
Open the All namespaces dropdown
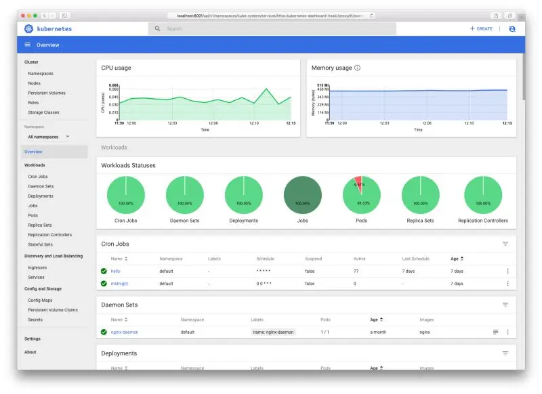49,137
